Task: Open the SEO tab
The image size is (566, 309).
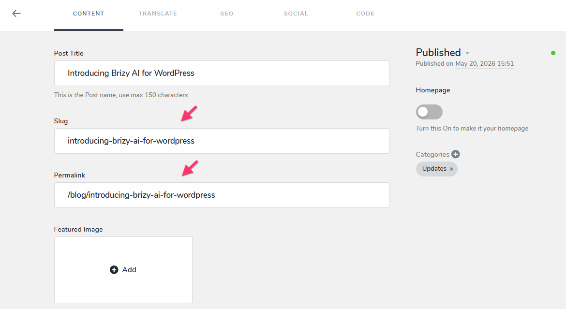Action: point(227,14)
